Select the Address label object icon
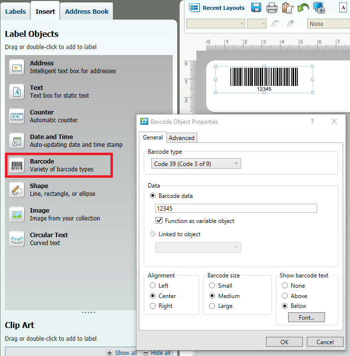This screenshot has height=356, width=350. point(17,67)
